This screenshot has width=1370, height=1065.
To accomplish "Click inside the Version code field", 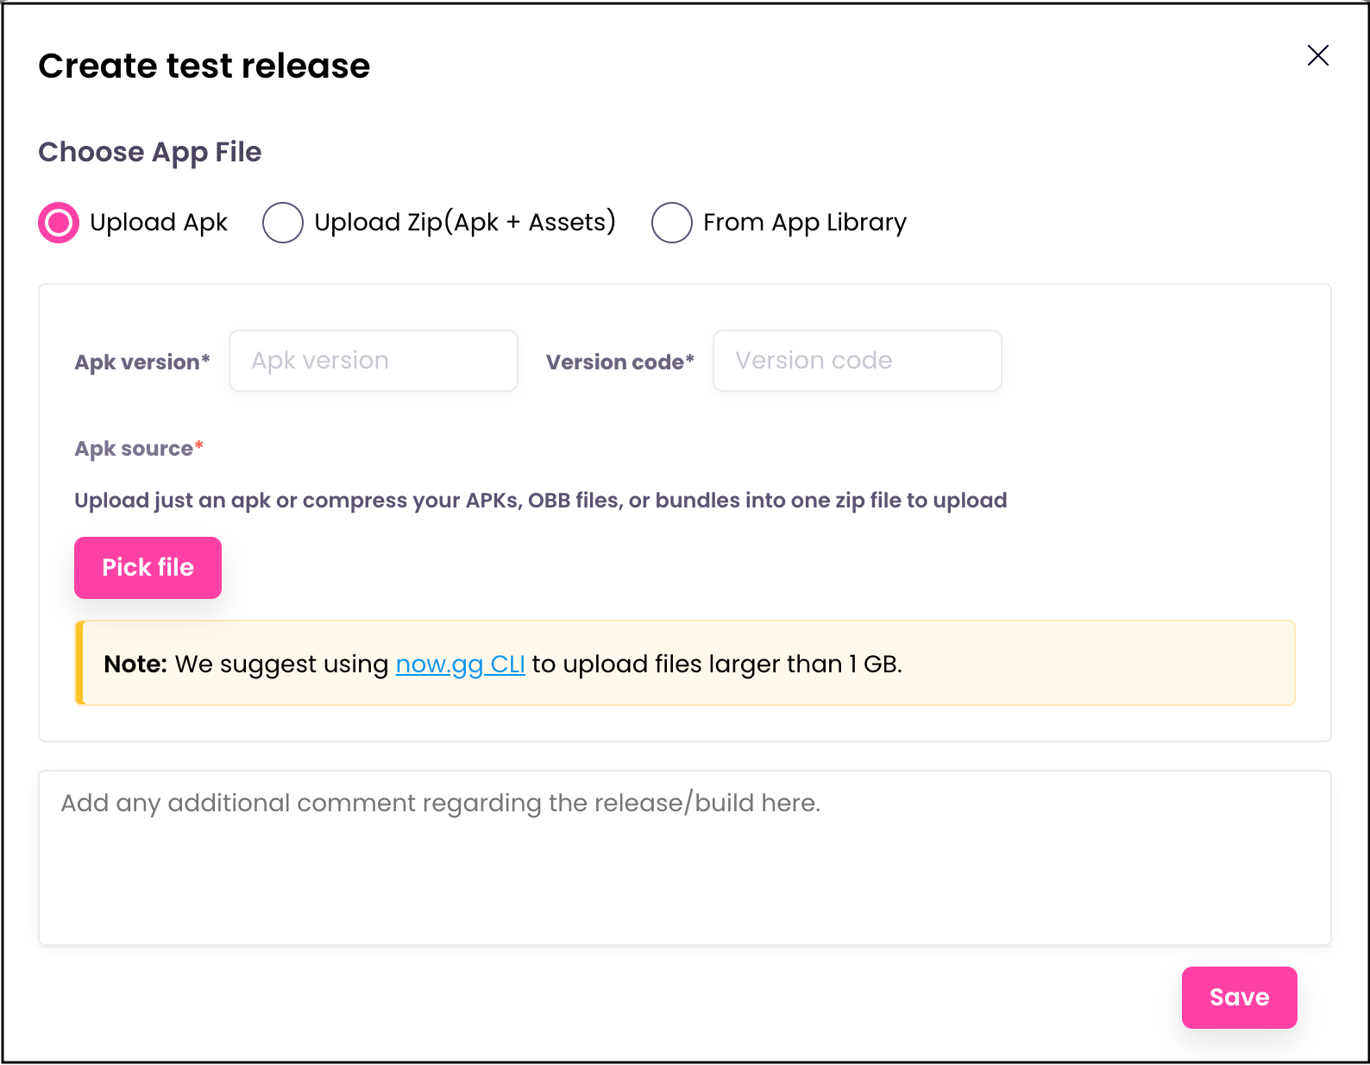I will 856,360.
